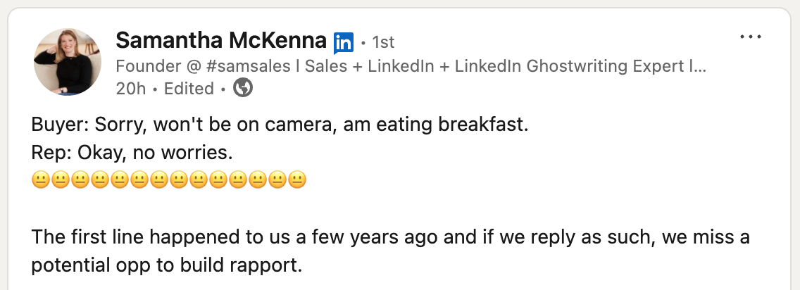
Task: Click the globe public visibility icon
Action: point(243,88)
